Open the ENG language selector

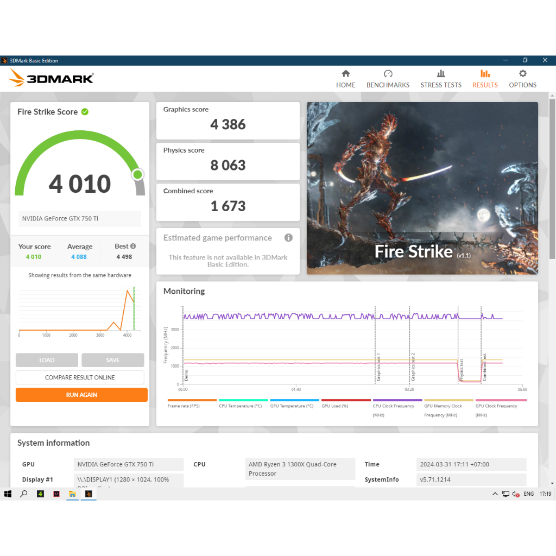[x=528, y=494]
